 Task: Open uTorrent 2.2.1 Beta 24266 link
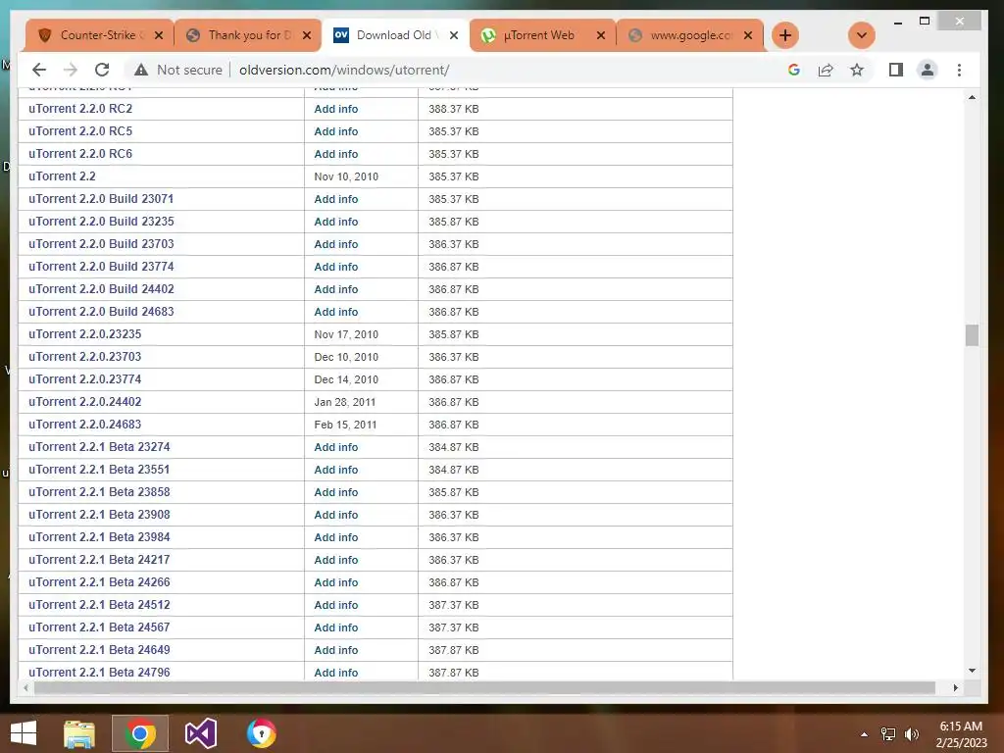[x=99, y=582]
